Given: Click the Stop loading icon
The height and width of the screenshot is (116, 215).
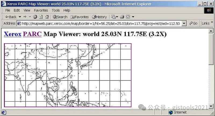Looking at the screenshot, I should coord(35,17).
